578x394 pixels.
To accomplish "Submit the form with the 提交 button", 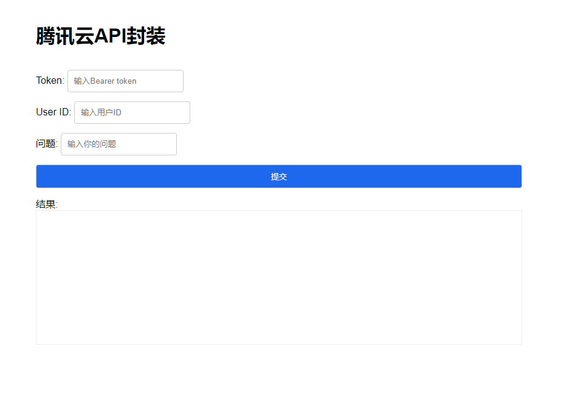I will point(279,177).
